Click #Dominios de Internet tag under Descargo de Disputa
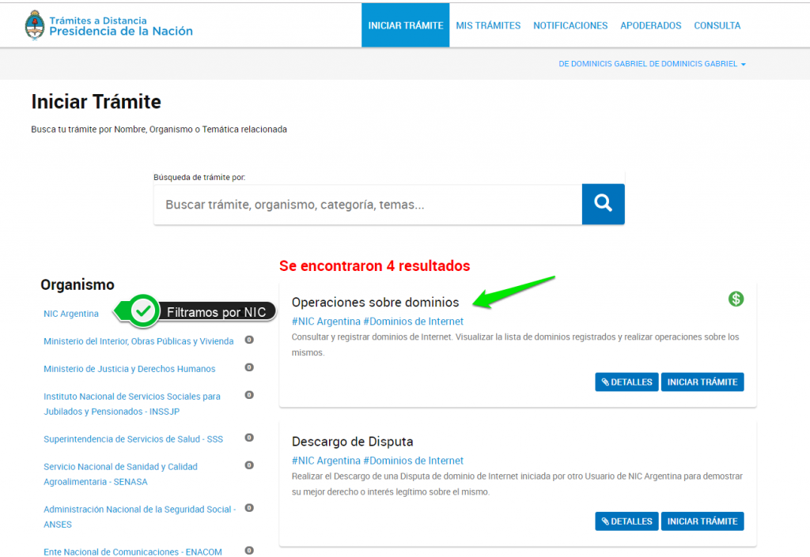Screen dimensions: 810x557 tap(413, 461)
